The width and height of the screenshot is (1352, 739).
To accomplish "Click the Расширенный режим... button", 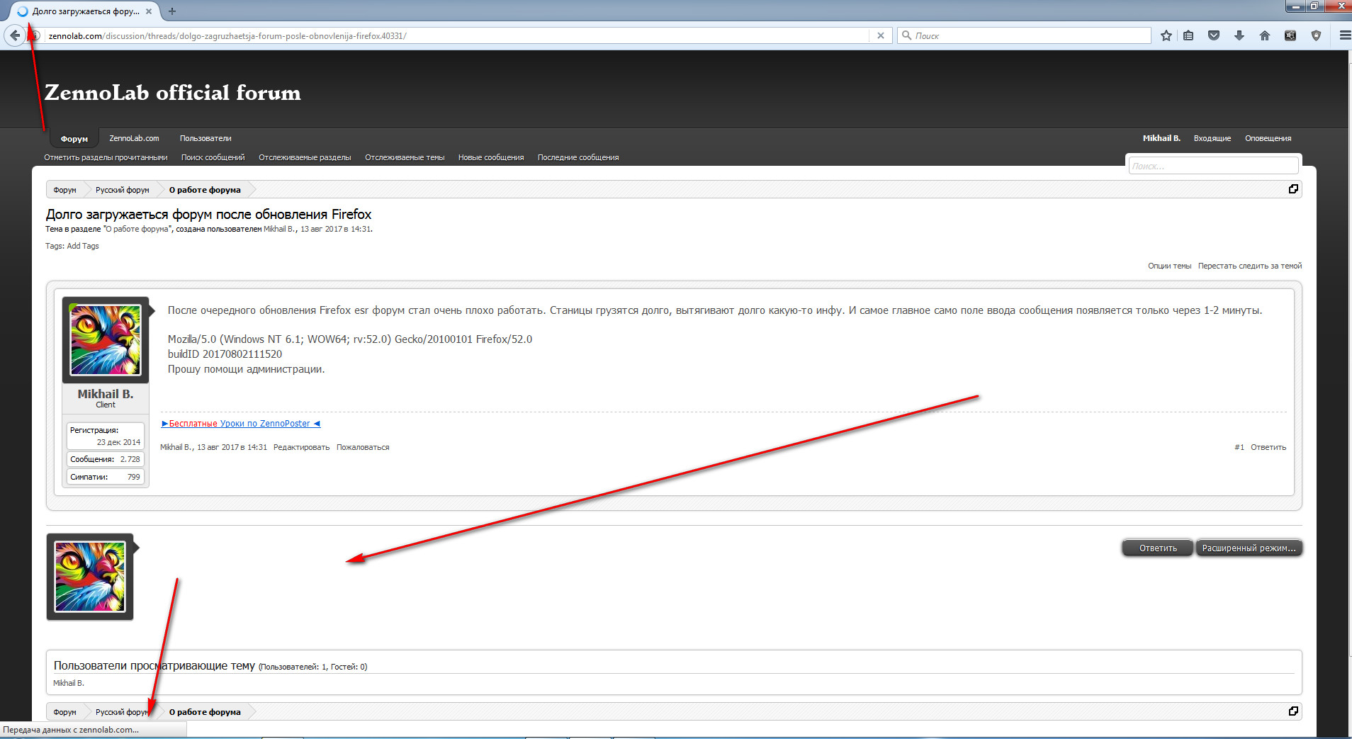I will pos(1249,548).
